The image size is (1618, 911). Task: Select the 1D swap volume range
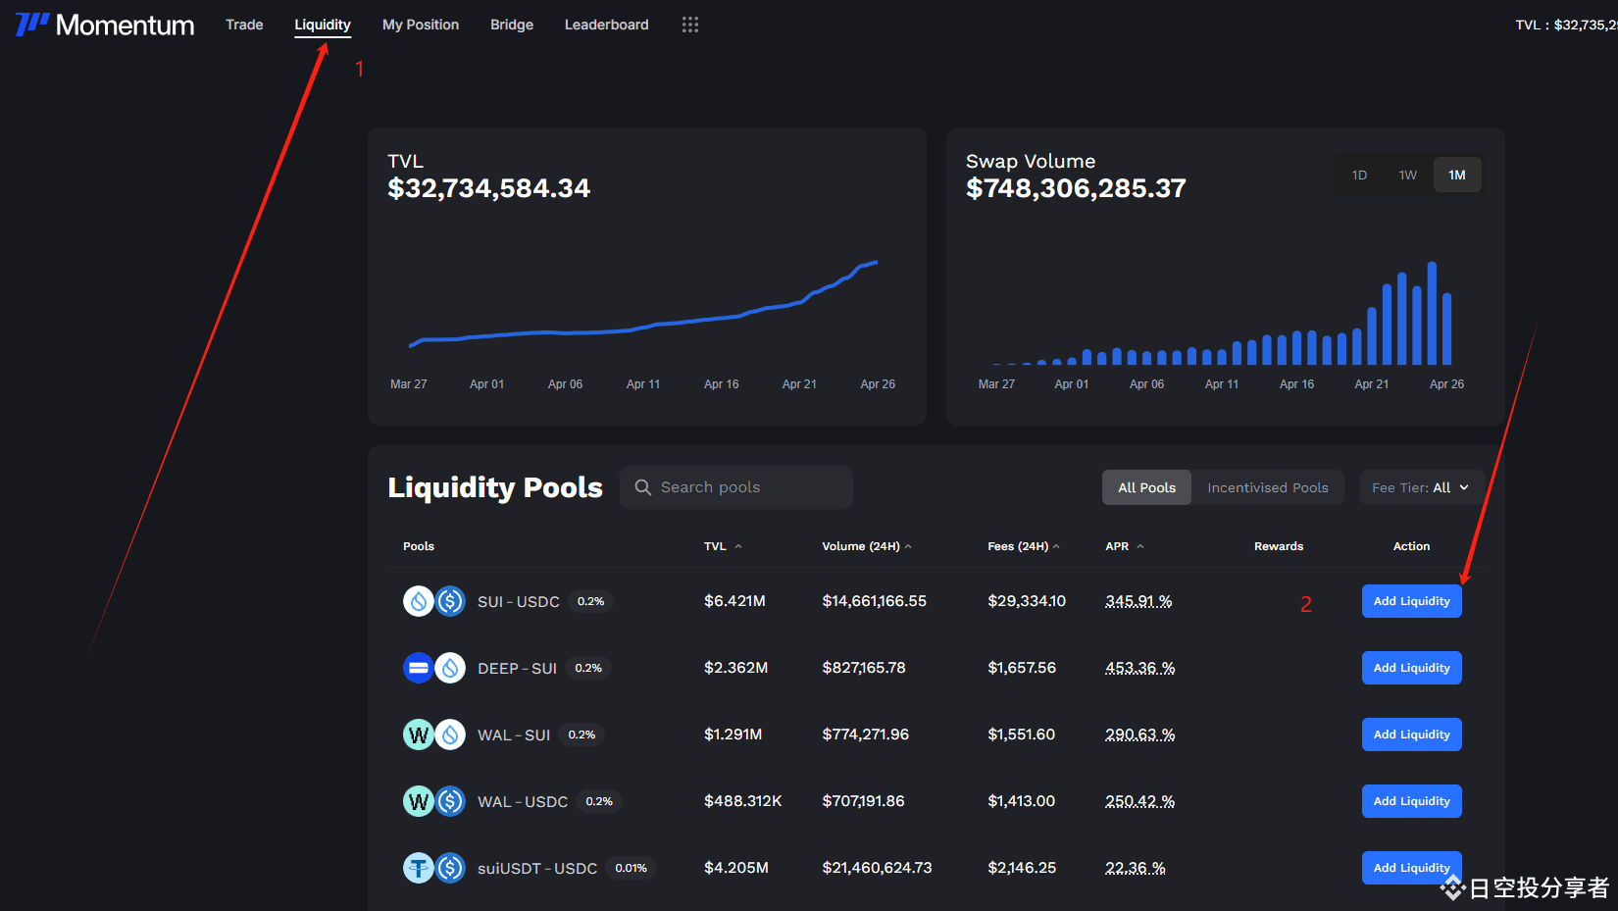1359,175
